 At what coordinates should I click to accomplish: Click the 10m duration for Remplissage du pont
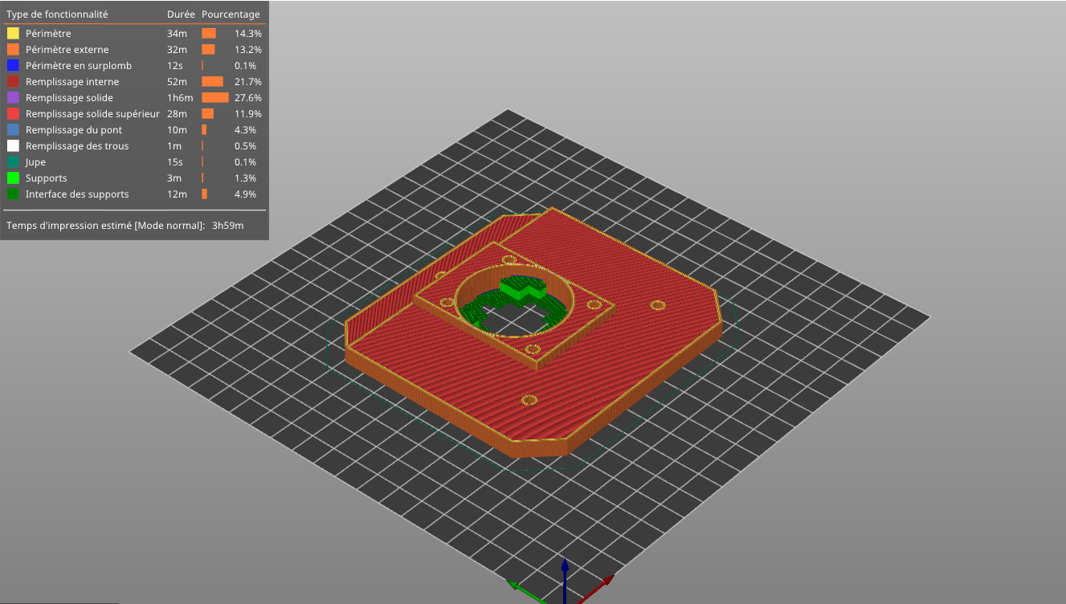177,130
